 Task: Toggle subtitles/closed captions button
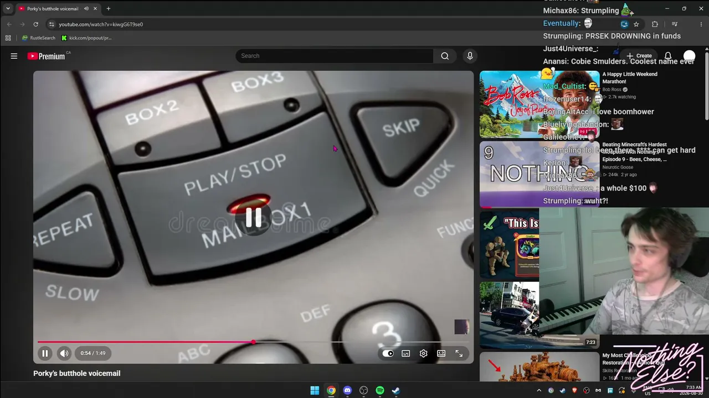405,353
